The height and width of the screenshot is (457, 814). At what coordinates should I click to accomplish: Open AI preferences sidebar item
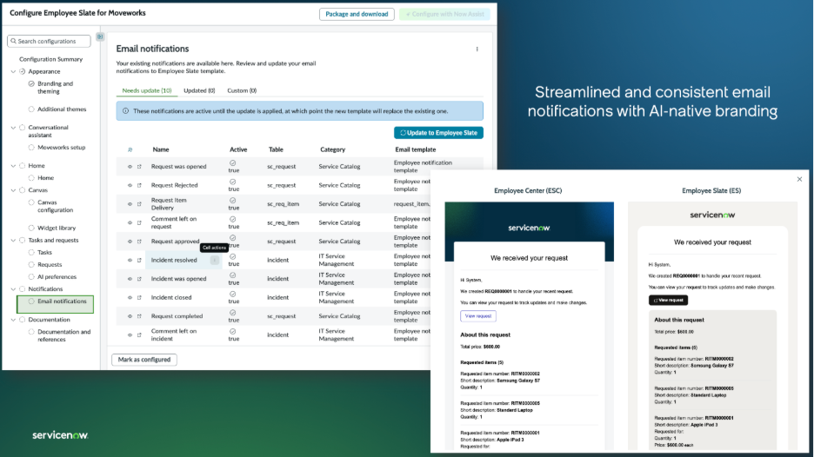[57, 277]
